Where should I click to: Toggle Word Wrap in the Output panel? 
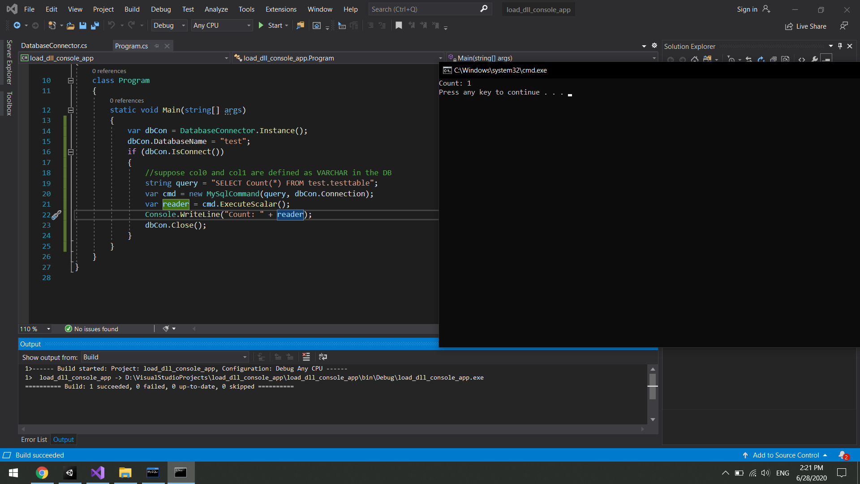coord(323,357)
